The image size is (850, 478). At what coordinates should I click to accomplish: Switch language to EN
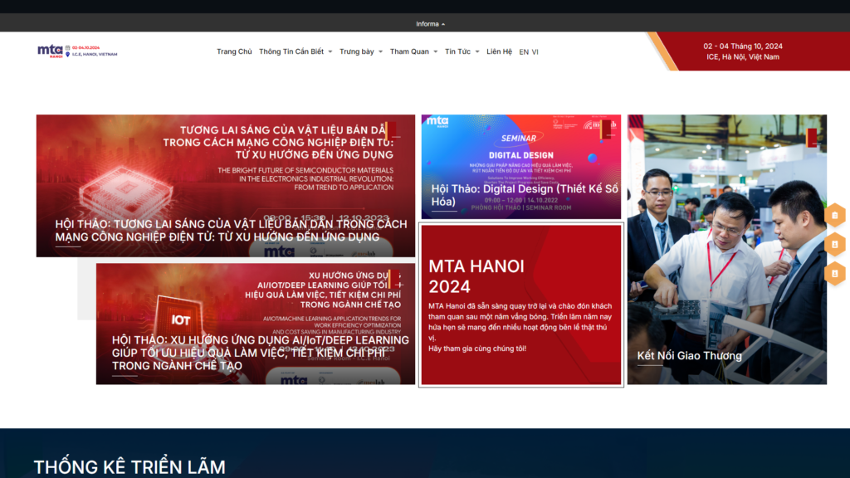click(x=524, y=52)
